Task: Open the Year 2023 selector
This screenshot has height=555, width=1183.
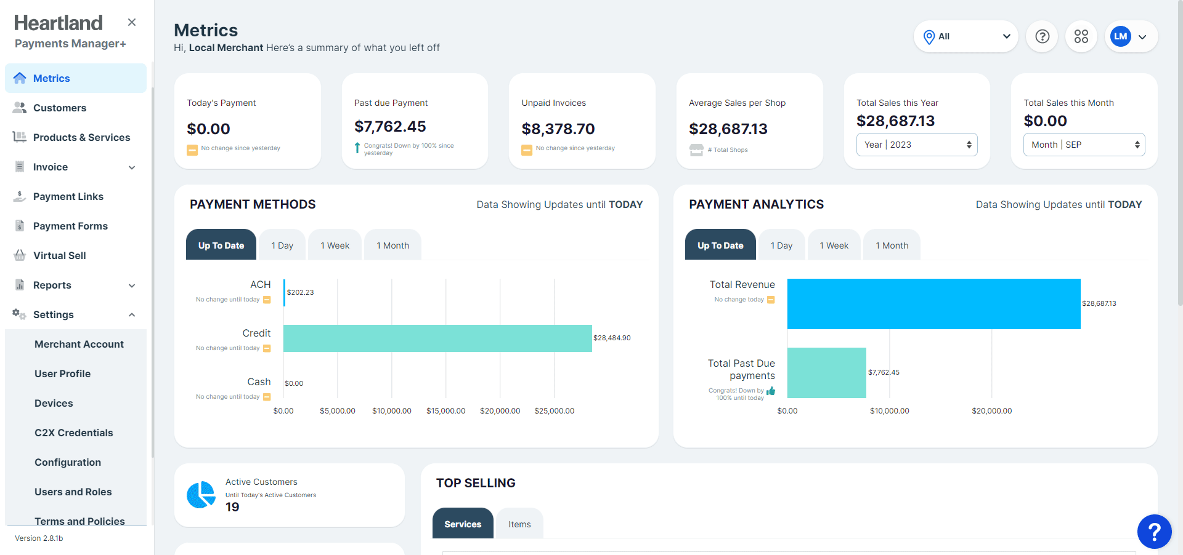Action: (917, 145)
